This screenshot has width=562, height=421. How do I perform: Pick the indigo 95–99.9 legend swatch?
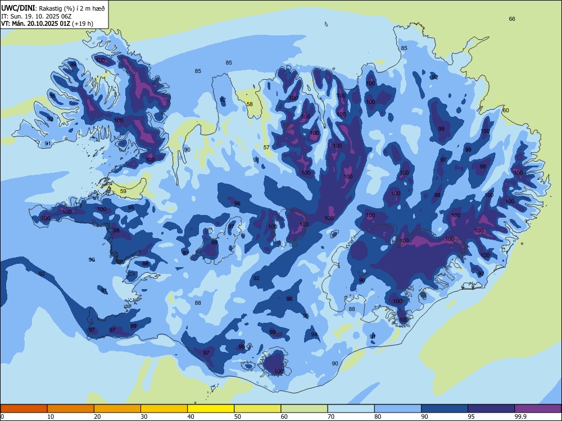[491, 409]
